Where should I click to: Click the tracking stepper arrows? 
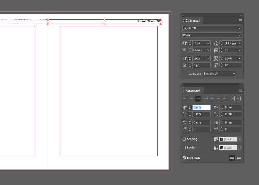coord(222,50)
